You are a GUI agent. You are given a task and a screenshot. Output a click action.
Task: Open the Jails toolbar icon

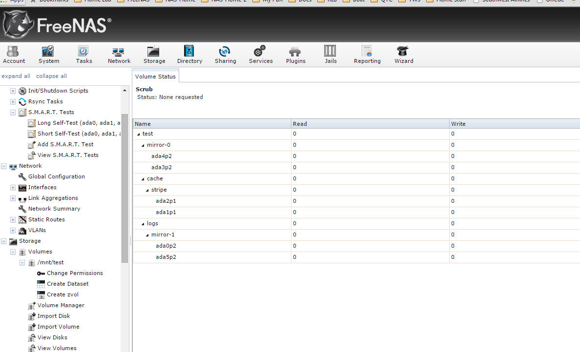point(331,54)
